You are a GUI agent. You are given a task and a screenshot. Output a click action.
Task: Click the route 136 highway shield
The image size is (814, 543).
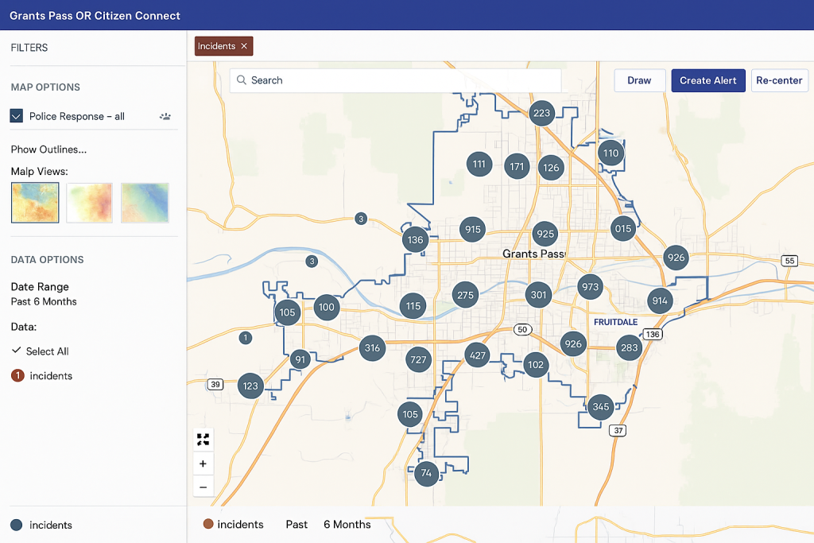pyautogui.click(x=653, y=335)
